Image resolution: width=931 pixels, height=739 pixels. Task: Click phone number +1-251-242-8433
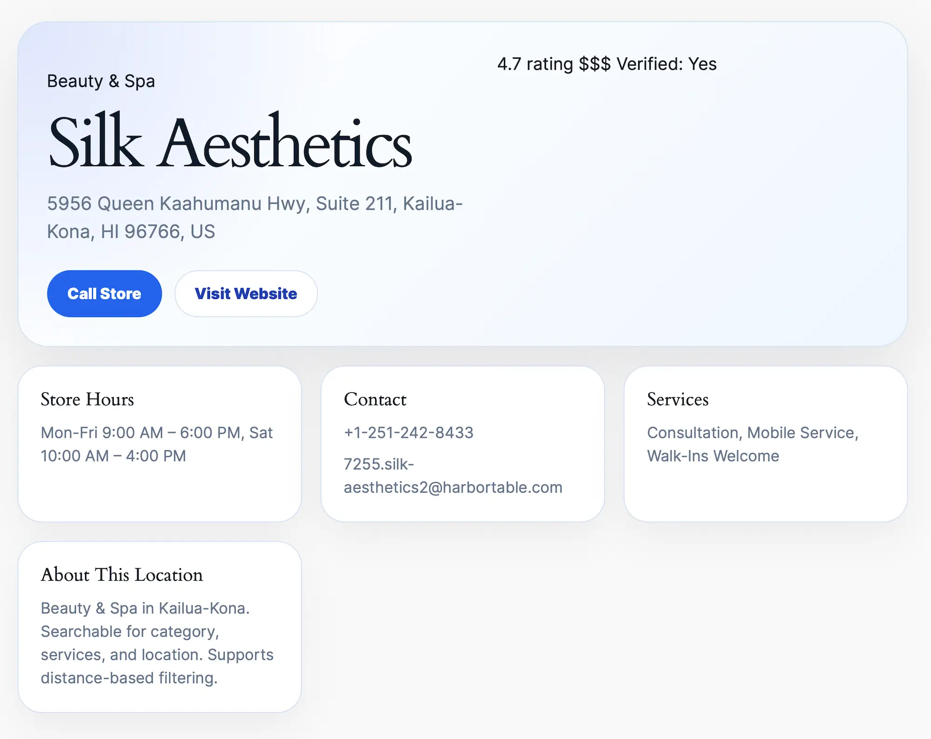(409, 433)
